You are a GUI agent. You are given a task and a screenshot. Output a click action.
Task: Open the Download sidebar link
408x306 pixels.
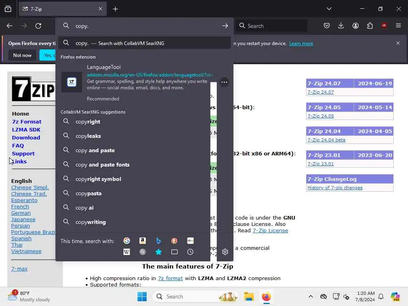pyautogui.click(x=26, y=137)
